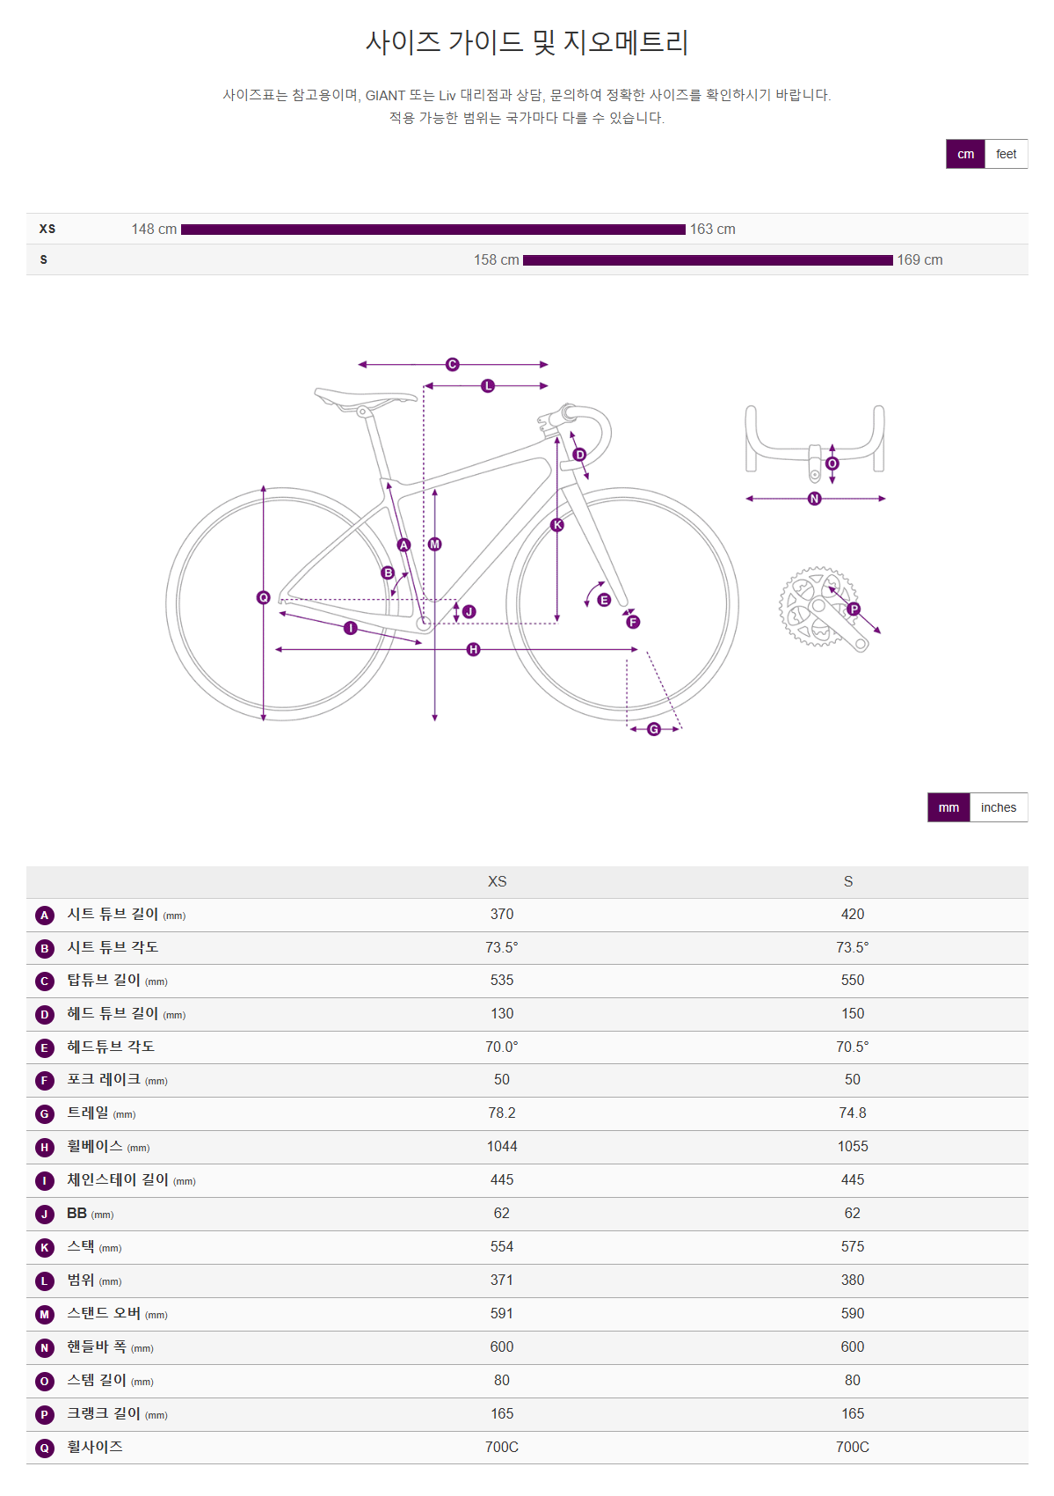The width and height of the screenshot is (1054, 1496).
Task: Switch height units to feet
Action: [1006, 154]
